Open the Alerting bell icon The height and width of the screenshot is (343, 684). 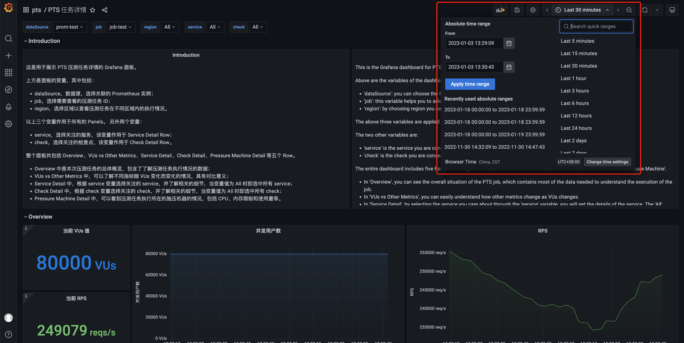tap(8, 107)
